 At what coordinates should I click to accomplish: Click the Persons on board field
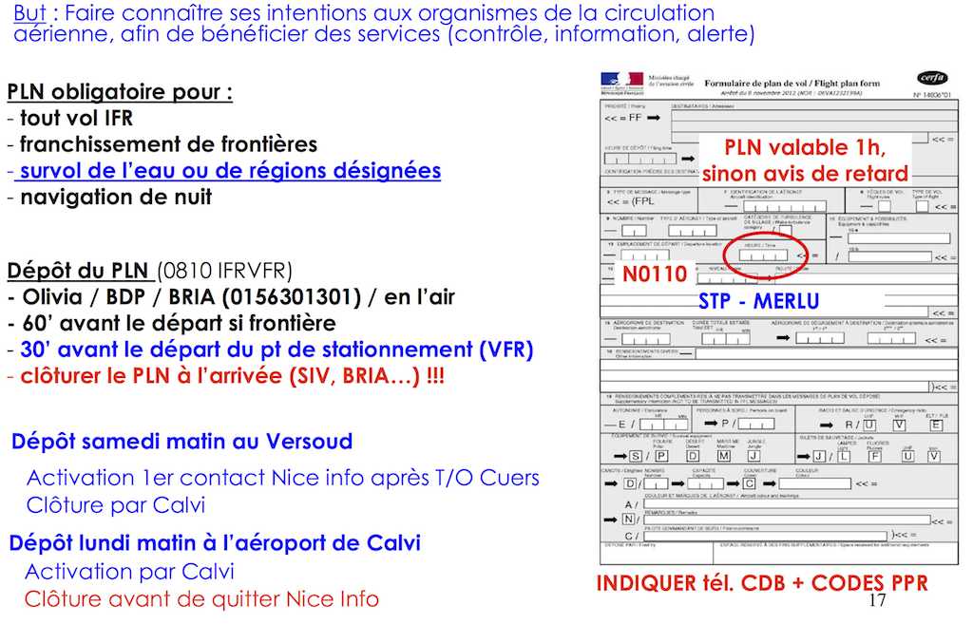tap(755, 424)
